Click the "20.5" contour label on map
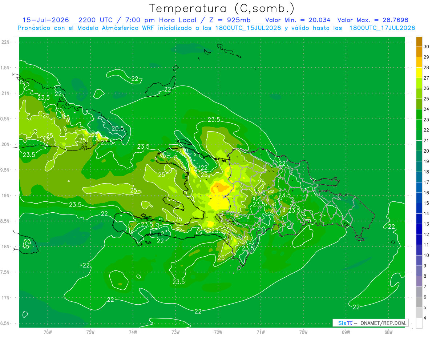The width and height of the screenshot is (436, 337). click(118, 129)
